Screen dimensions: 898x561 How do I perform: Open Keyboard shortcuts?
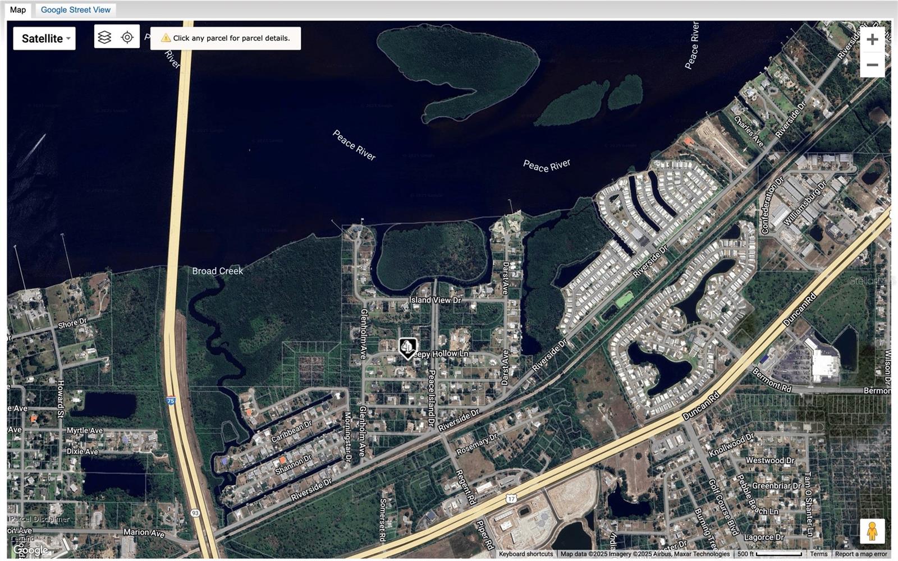coord(526,554)
